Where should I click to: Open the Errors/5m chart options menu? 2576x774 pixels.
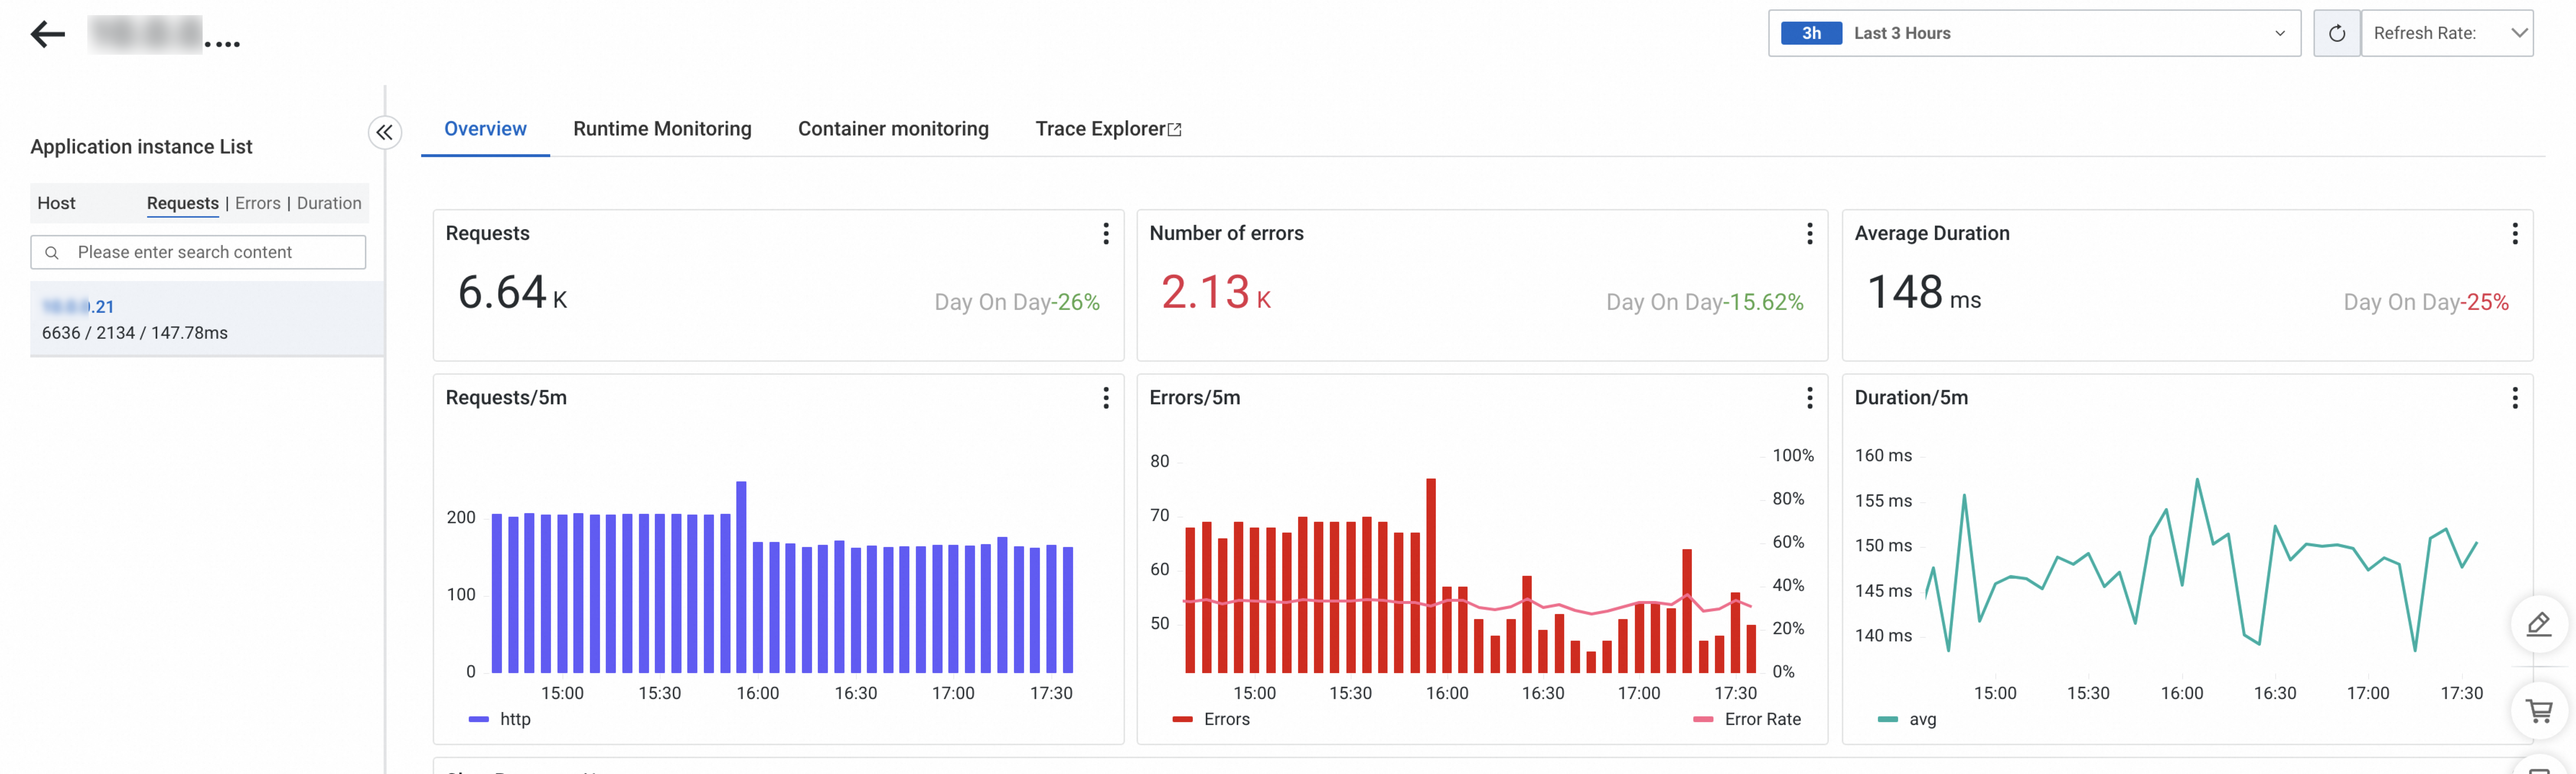tap(1809, 399)
